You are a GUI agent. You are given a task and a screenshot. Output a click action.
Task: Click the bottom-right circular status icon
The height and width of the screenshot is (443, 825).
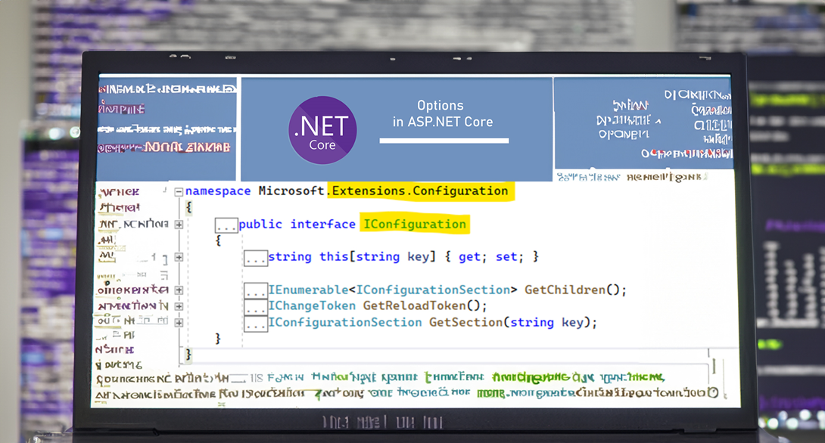point(714,393)
